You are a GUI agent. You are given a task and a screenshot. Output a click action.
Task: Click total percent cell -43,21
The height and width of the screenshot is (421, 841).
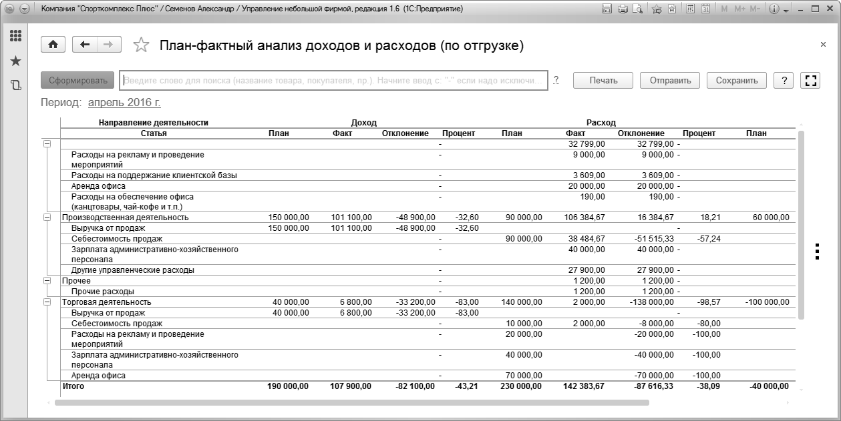[465, 386]
